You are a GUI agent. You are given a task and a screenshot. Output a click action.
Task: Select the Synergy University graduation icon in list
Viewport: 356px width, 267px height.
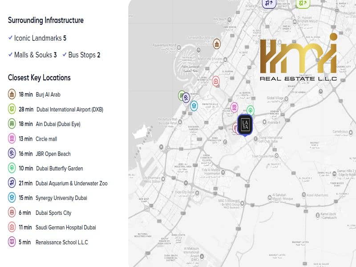coord(12,198)
